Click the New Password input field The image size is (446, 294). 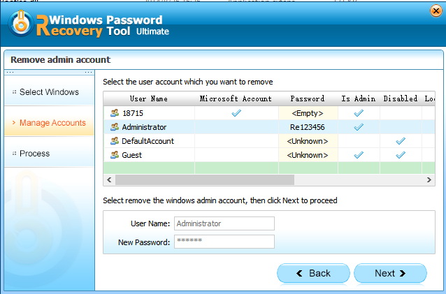(224, 242)
